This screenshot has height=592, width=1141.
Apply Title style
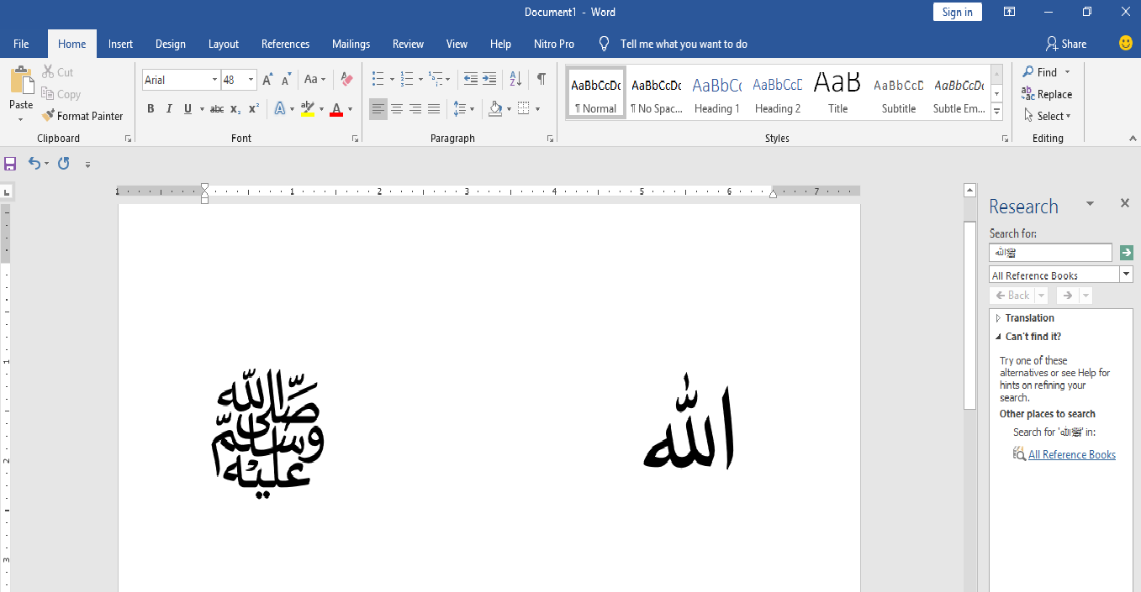837,93
